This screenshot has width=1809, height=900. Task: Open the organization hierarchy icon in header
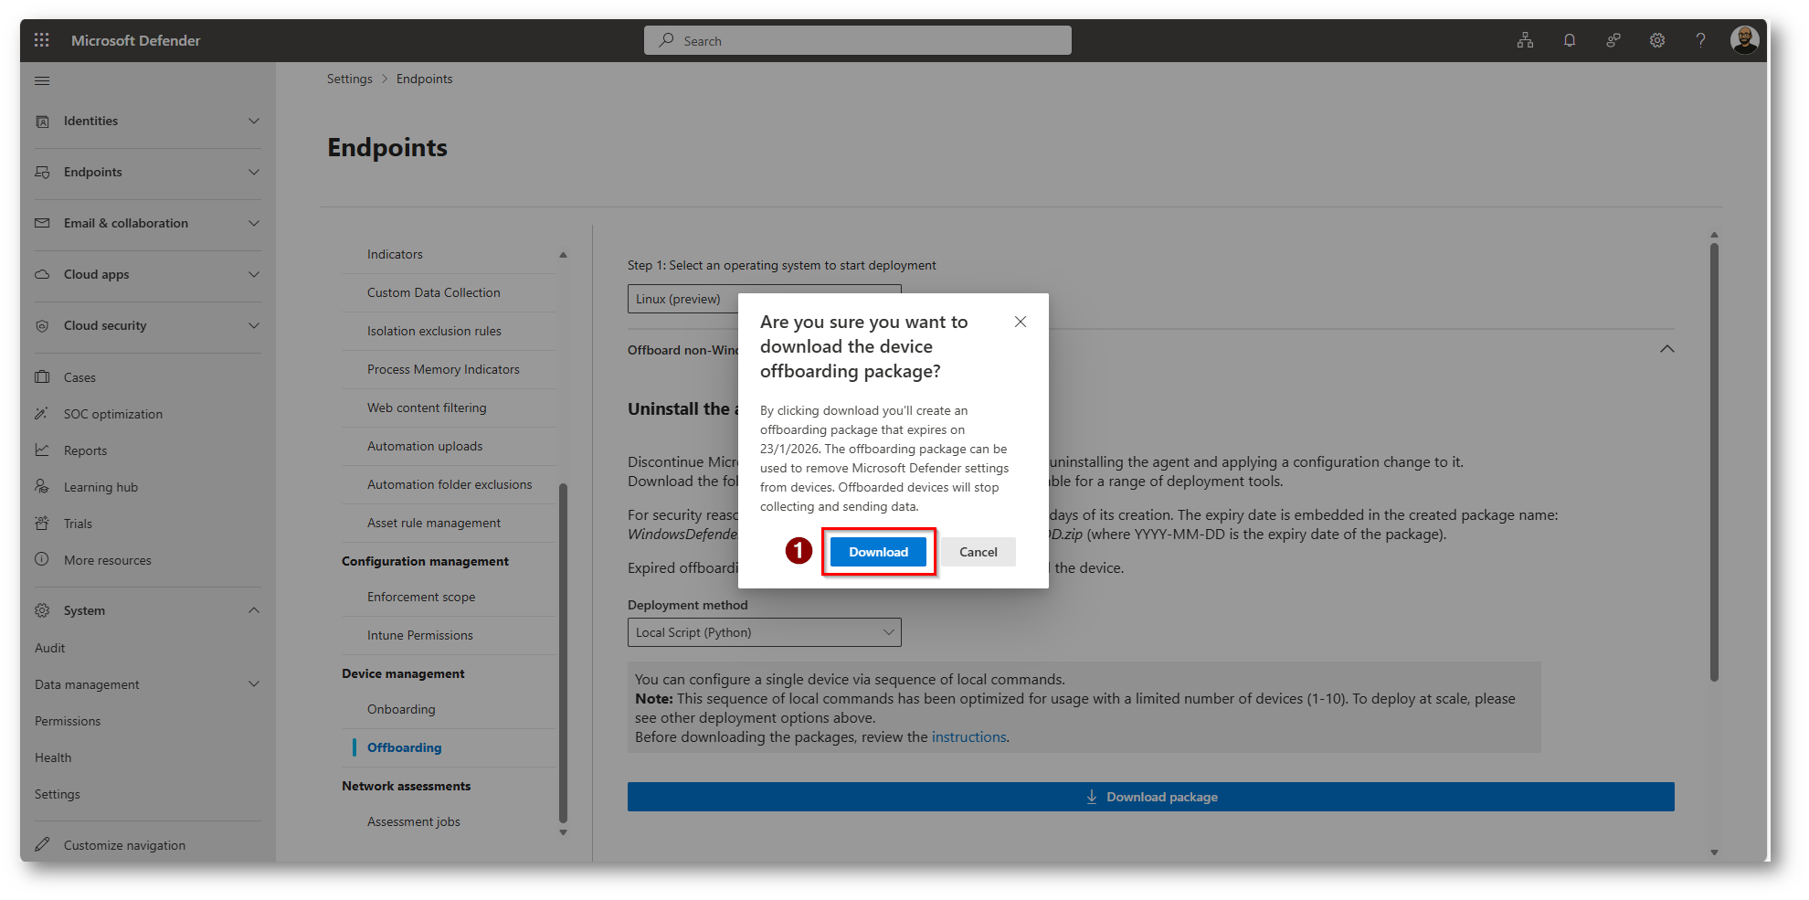[1526, 40]
